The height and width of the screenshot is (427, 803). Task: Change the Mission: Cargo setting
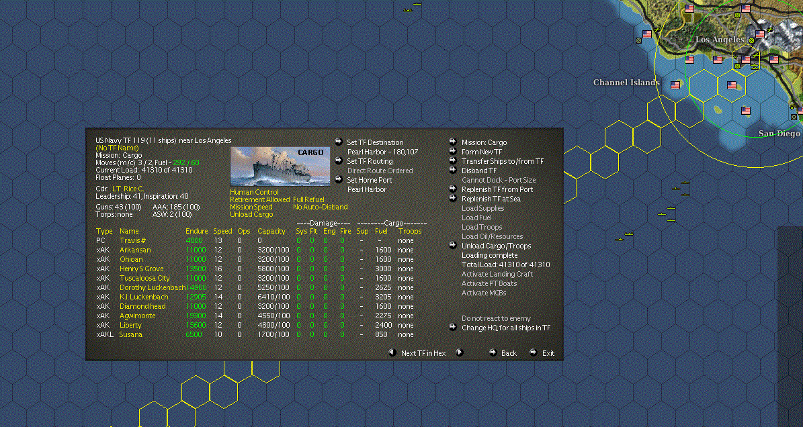[x=484, y=143]
